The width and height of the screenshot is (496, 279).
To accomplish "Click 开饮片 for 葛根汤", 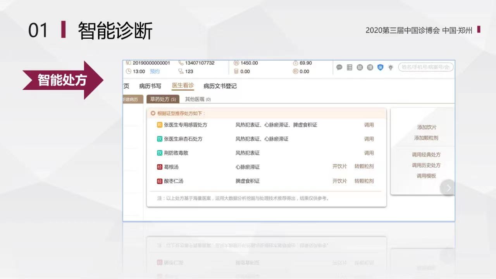I will (339, 167).
